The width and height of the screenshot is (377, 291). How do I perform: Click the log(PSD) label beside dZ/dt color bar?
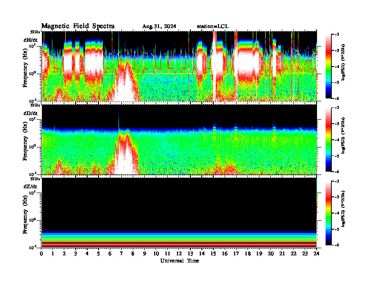pyautogui.click(x=343, y=209)
